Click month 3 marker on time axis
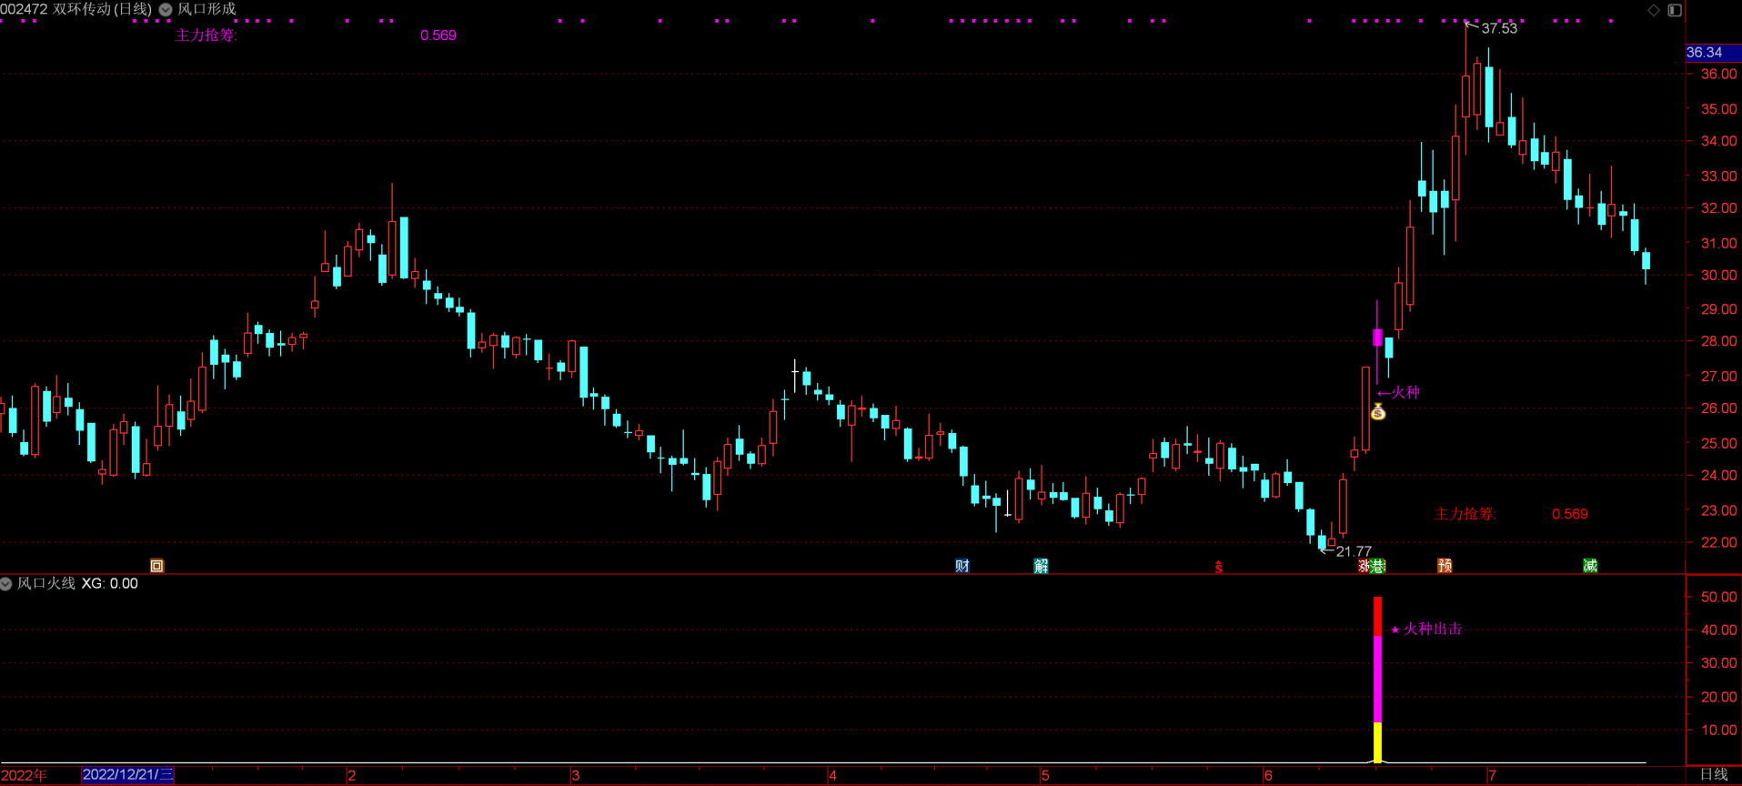Image resolution: width=1742 pixels, height=786 pixels. pos(575,776)
